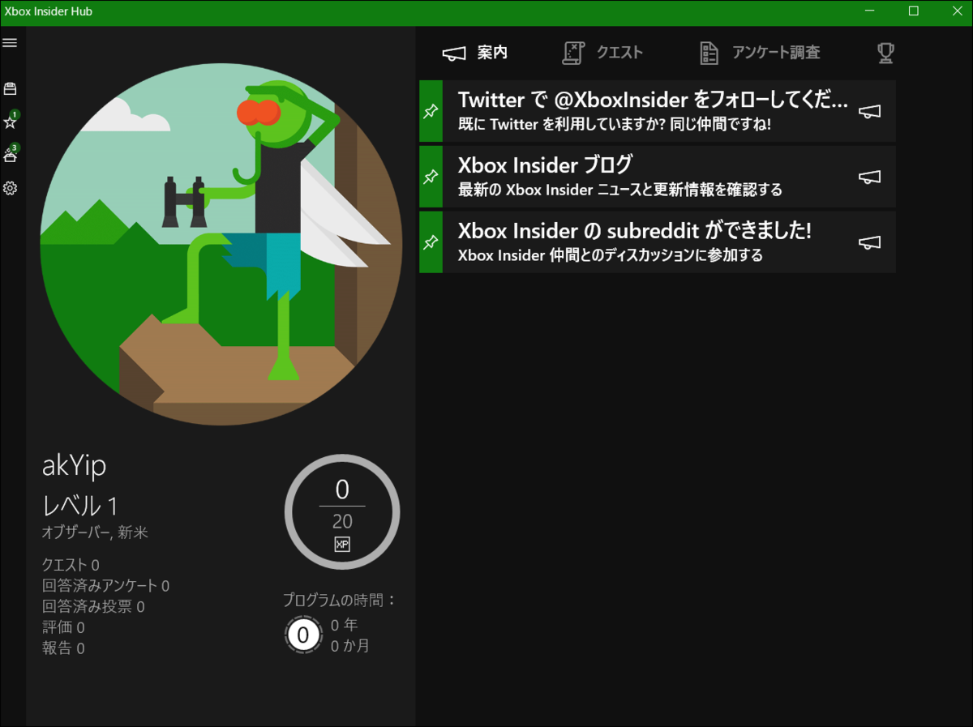Open the Xbox Insider ブログ announcement
The width and height of the screenshot is (973, 727).
click(x=658, y=177)
